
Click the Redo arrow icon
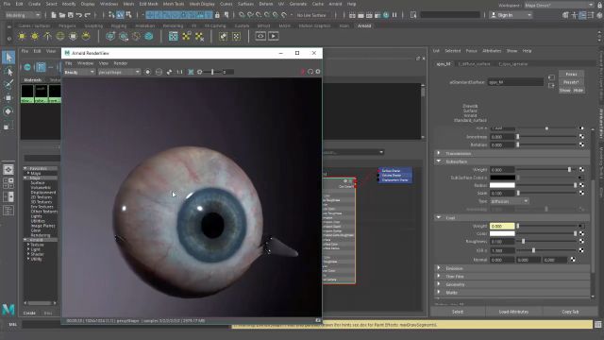88,15
